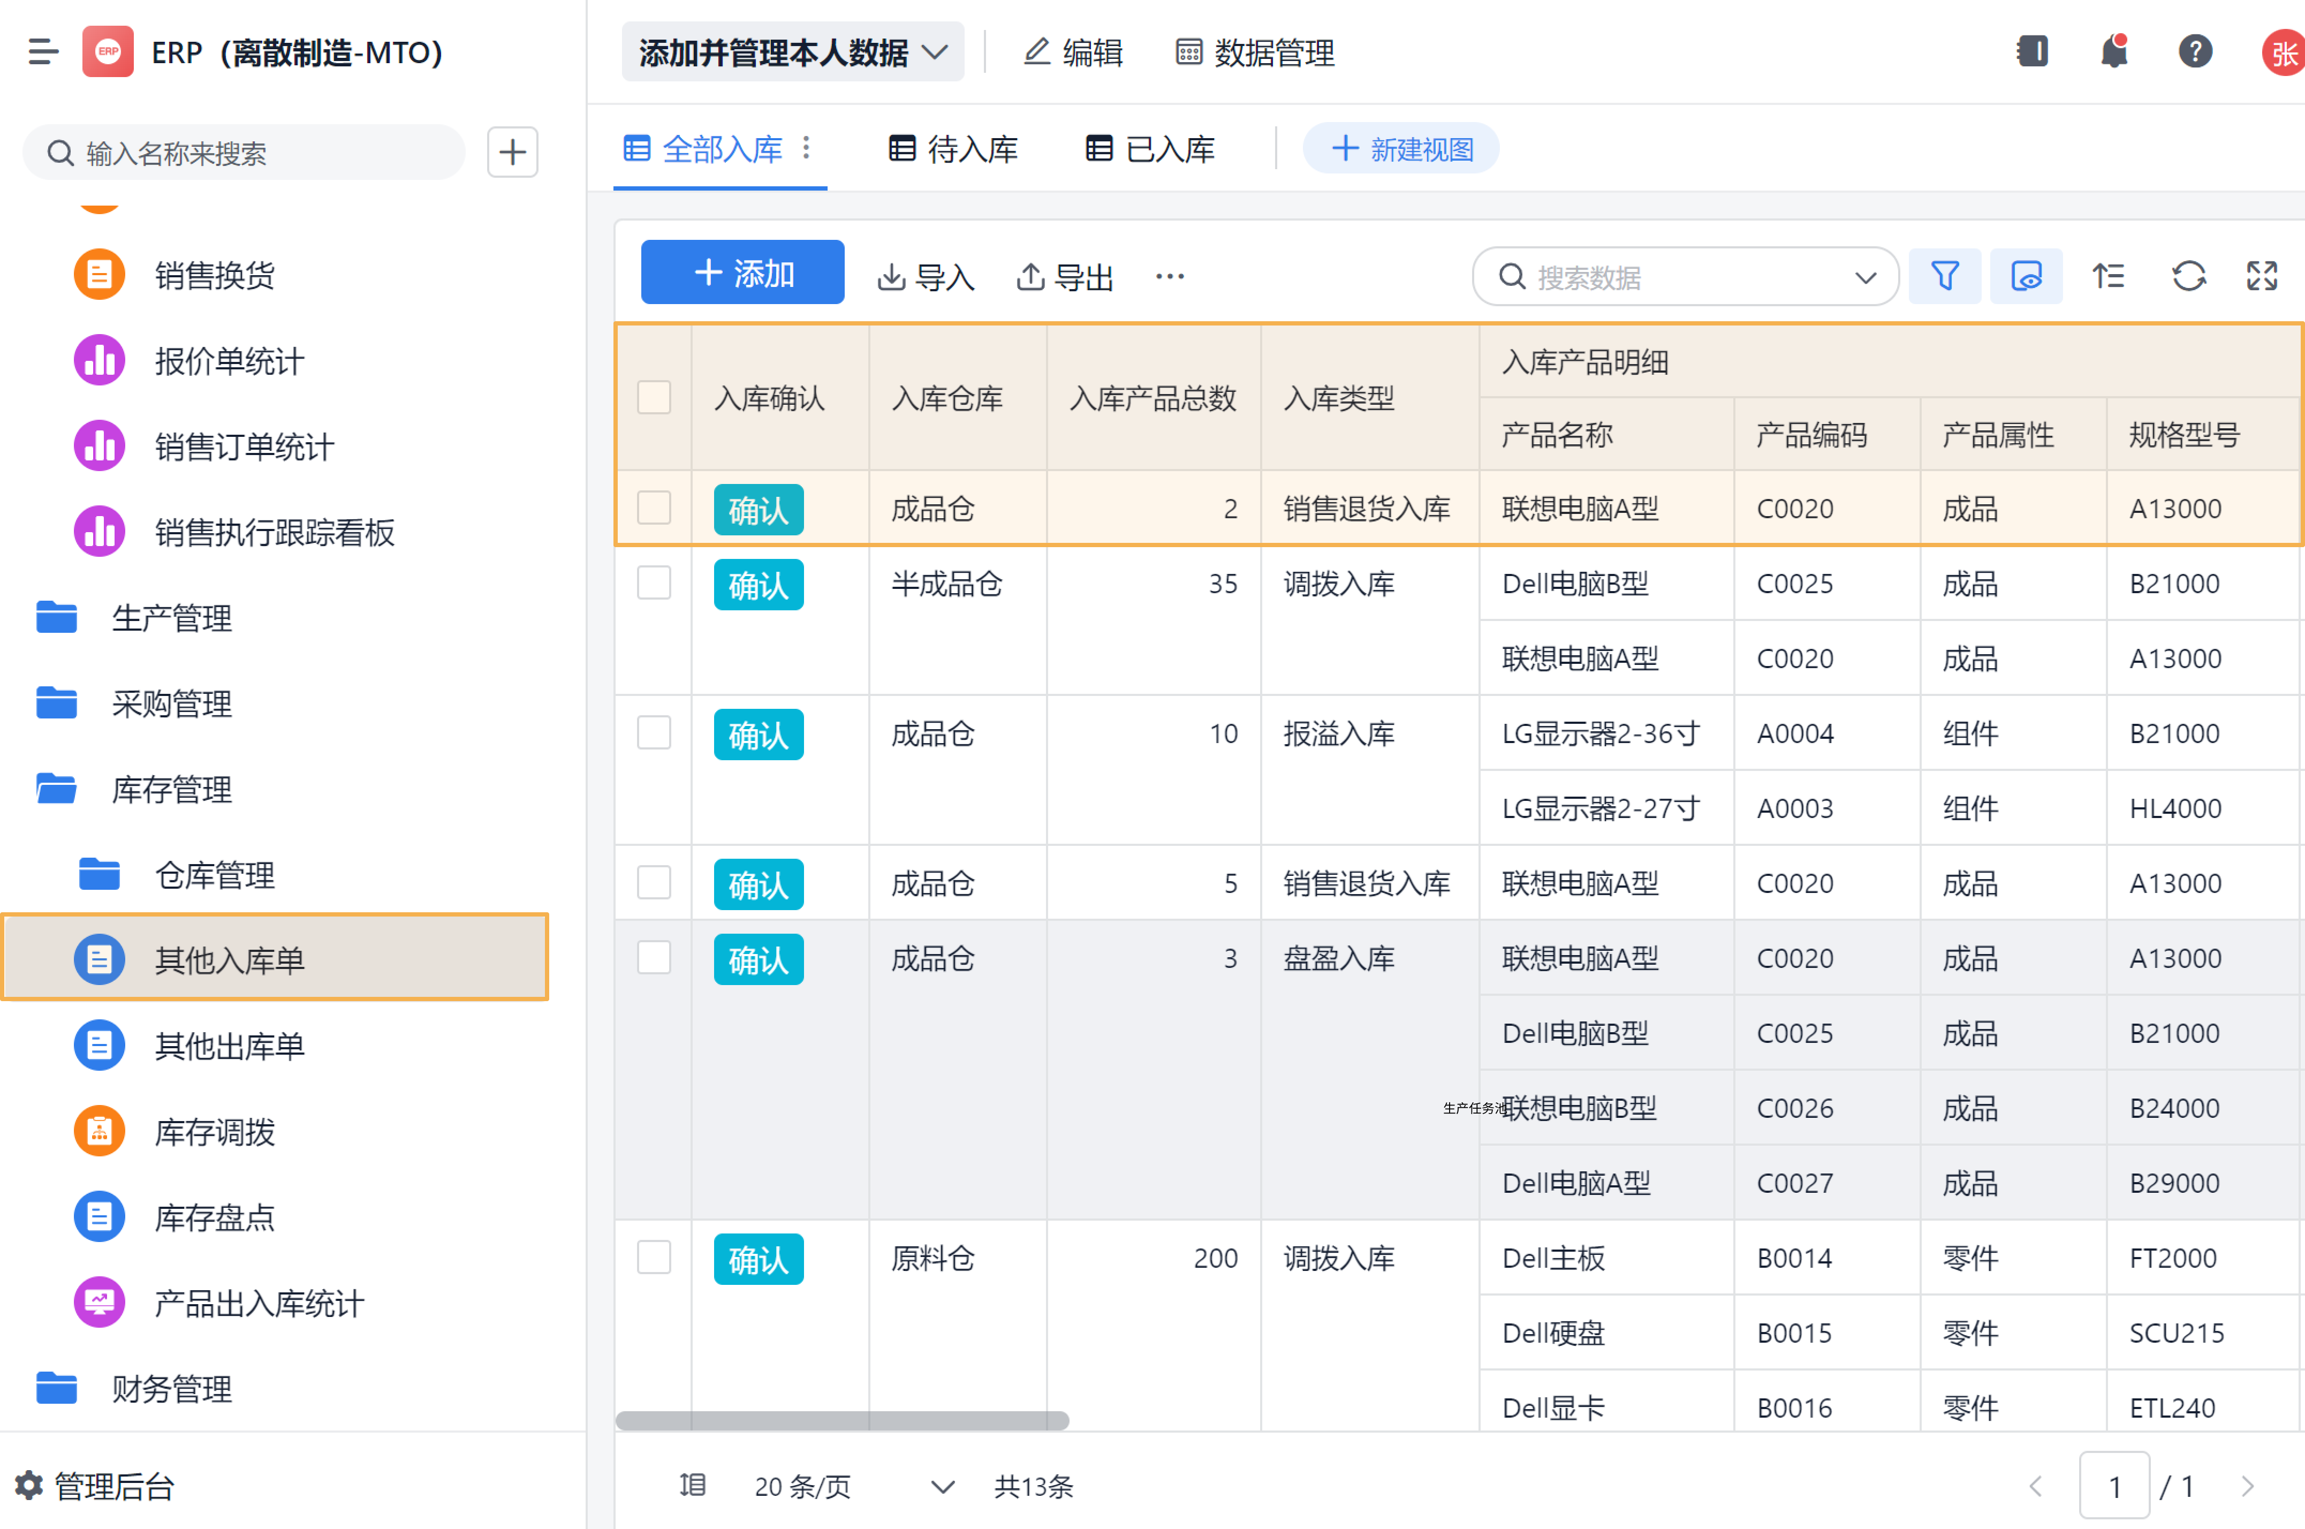
Task: Tick checkbox for the 原料仓 row
Action: 653,1257
